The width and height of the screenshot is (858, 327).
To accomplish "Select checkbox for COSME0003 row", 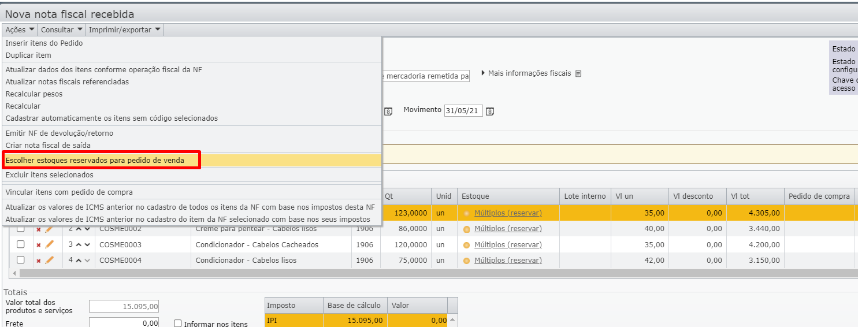I will (21, 244).
